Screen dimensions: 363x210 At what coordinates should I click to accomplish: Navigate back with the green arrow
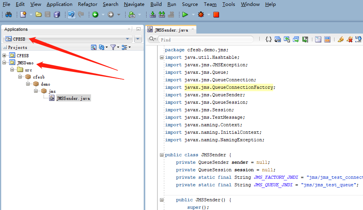coord(95,15)
